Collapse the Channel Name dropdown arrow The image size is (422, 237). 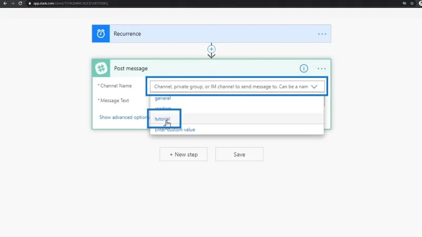314,86
